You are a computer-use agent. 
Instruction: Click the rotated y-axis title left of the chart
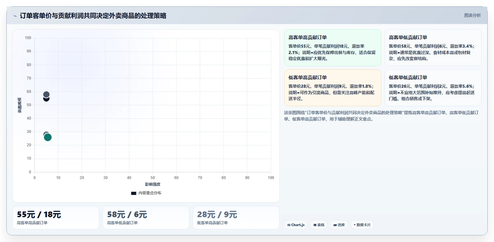click(x=20, y=105)
